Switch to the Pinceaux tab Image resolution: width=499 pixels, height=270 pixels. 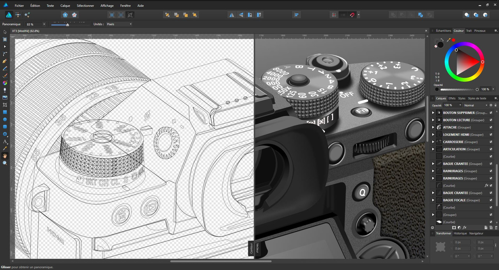point(480,30)
